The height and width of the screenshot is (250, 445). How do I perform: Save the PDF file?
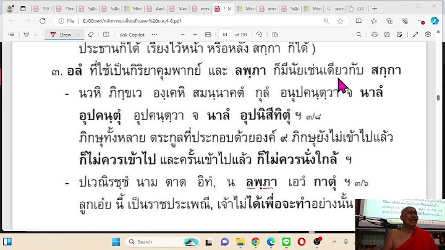(387, 35)
